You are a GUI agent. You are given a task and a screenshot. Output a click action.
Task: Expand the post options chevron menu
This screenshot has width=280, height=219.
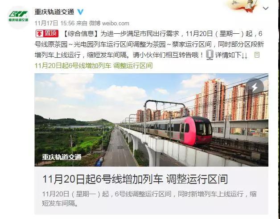click(x=266, y=8)
